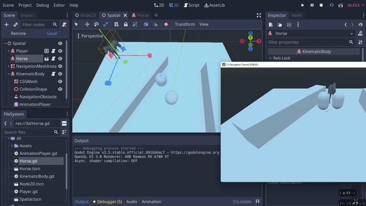Click the group children icon in the viewport toolbar
Screen dimensions: 366x206
pyautogui.click(x=135, y=24)
